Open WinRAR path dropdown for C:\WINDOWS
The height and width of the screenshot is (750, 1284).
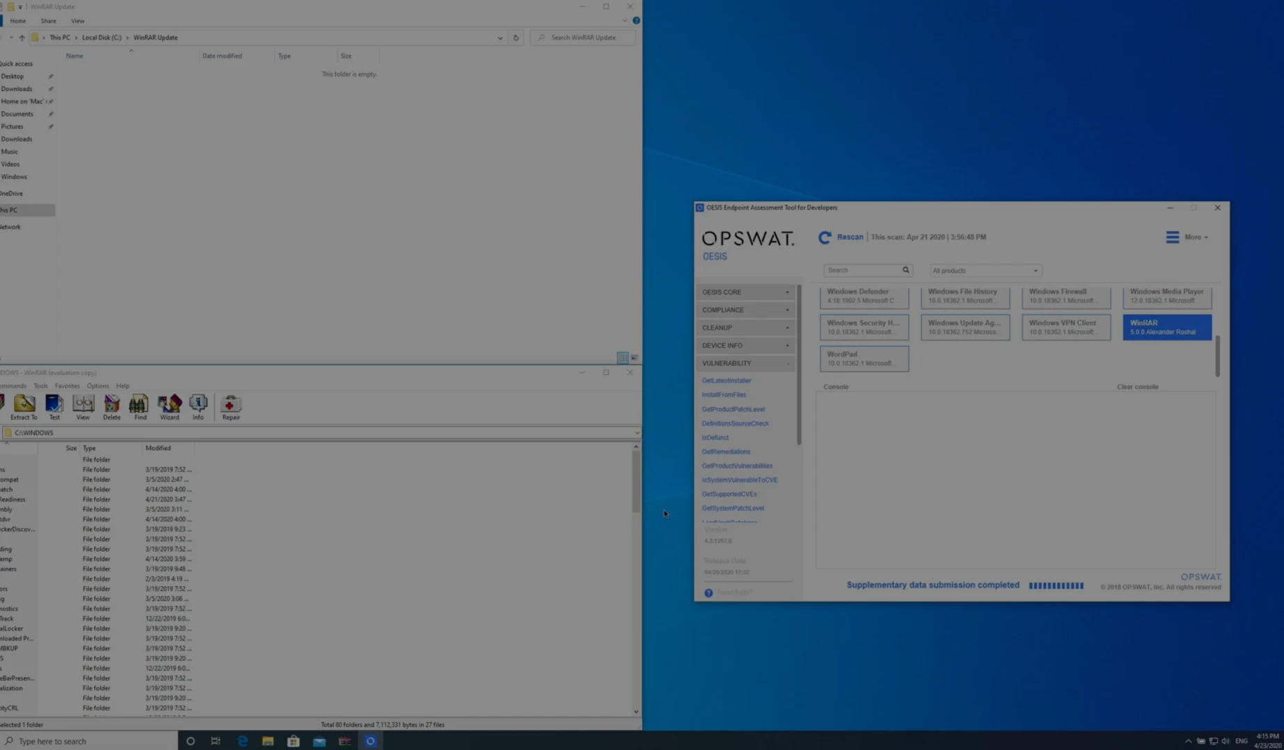[x=636, y=433]
